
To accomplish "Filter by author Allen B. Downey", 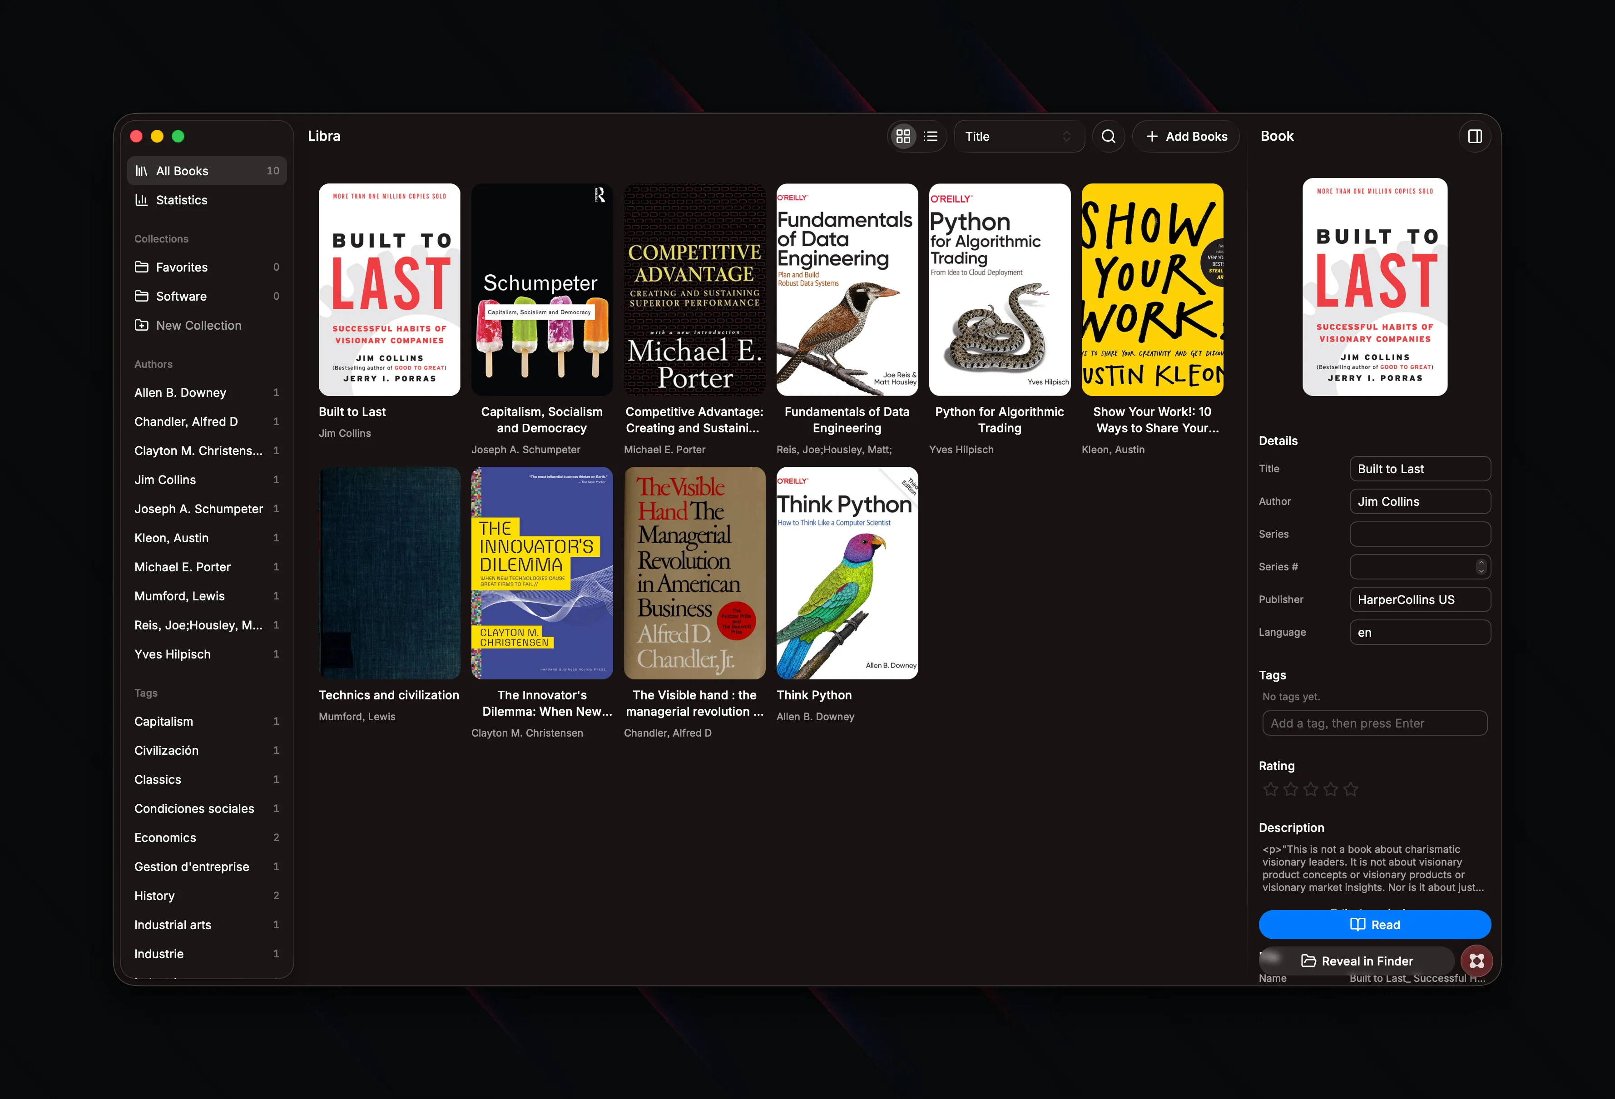I will (207, 393).
